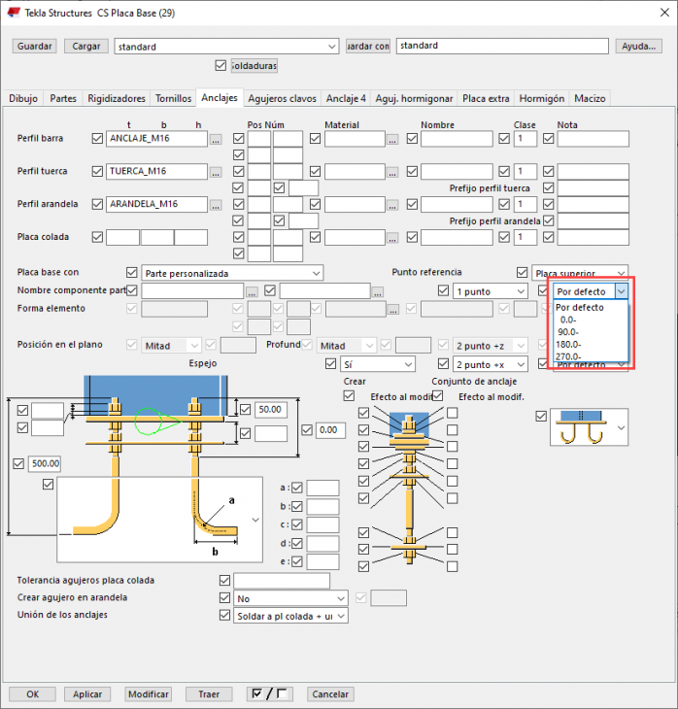The height and width of the screenshot is (709, 678).
Task: Click the Modificar button
Action: tap(149, 694)
